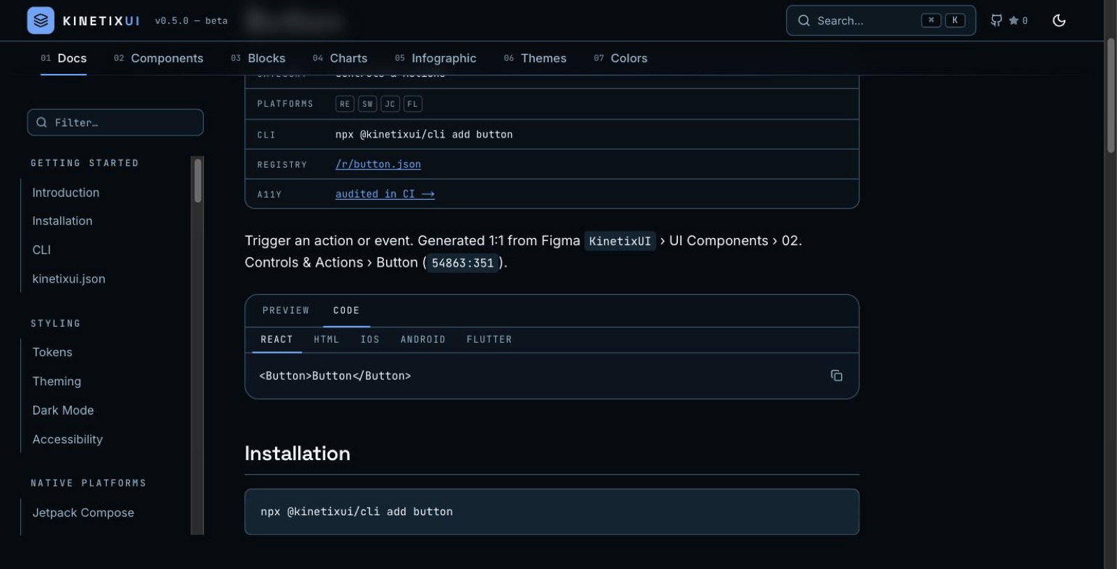Click the npx command in the CLI row

[x=424, y=134]
